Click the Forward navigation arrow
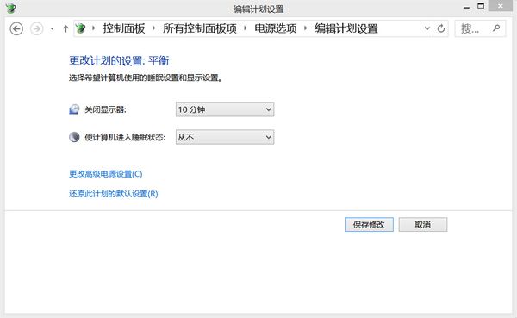The width and height of the screenshot is (517, 318). pyautogui.click(x=36, y=28)
